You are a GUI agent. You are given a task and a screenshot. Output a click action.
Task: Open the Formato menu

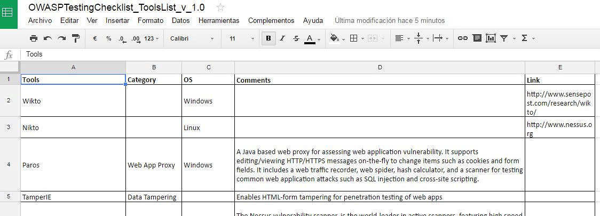[x=151, y=21]
